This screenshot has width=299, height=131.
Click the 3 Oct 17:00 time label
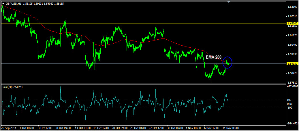coord(45,128)
